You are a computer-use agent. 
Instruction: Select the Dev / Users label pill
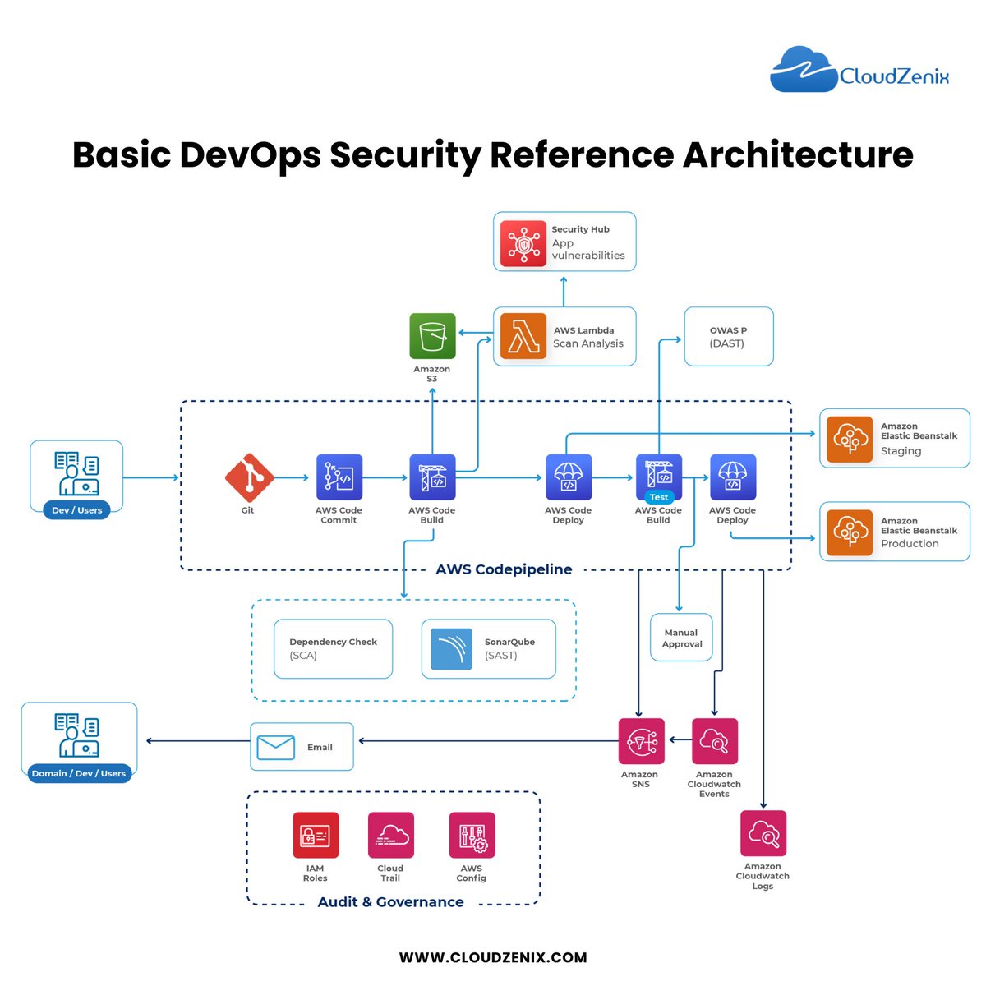(76, 510)
